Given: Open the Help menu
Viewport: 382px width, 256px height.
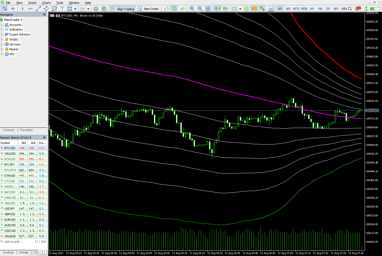Looking at the screenshot, I should 88,3.
